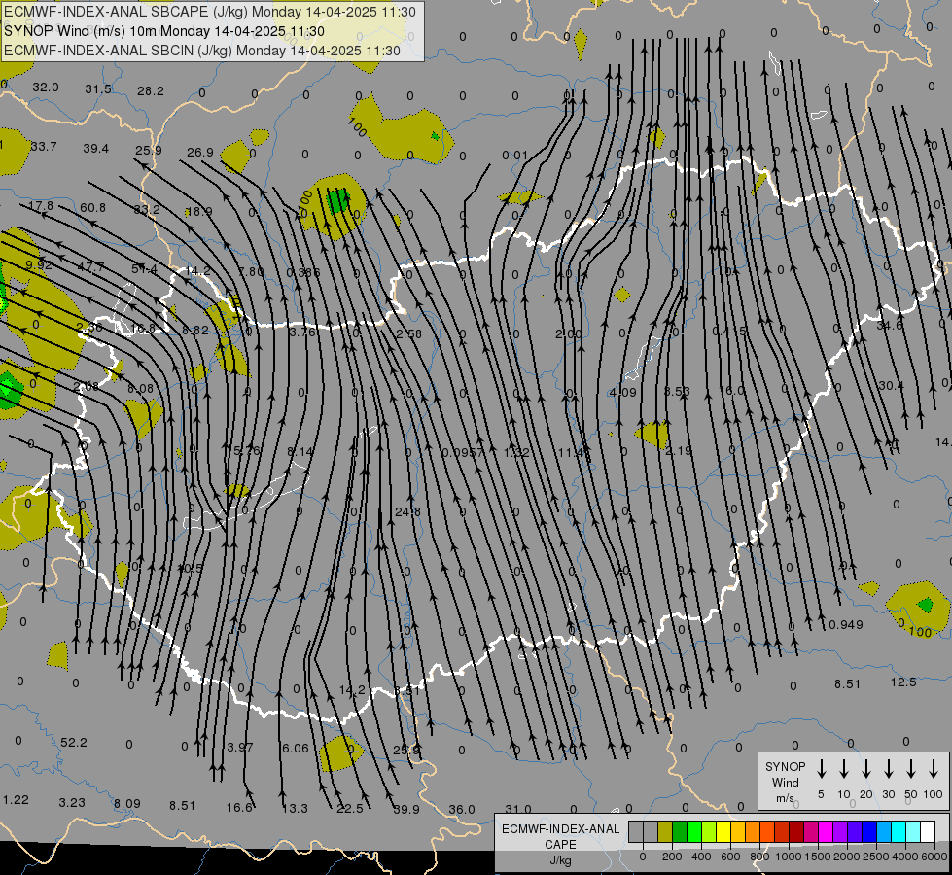Click the 39.9 value near bottom
Viewport: 952px width, 875px height.
406,809
